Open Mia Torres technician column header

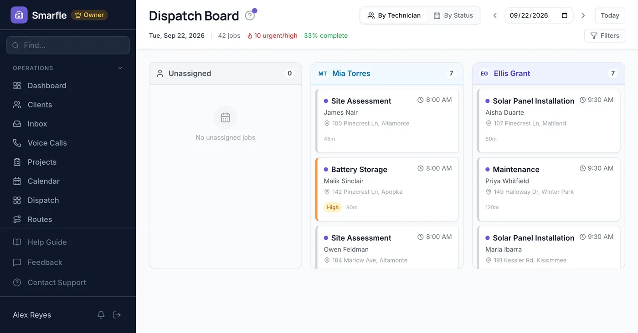[x=387, y=73]
